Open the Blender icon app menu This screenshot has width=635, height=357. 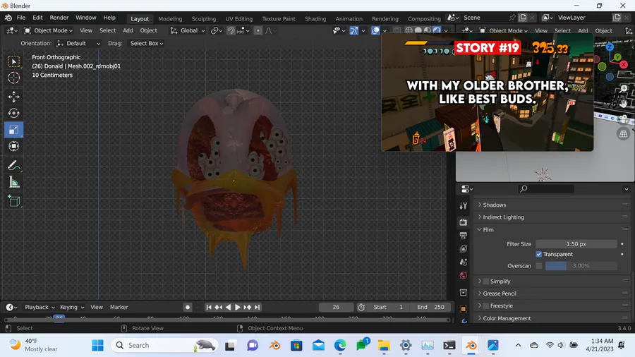pyautogui.click(x=8, y=18)
